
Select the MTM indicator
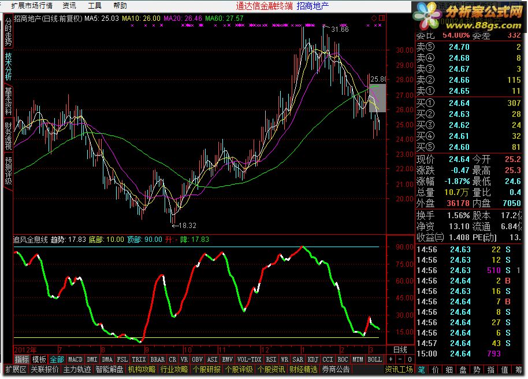tap(358, 359)
